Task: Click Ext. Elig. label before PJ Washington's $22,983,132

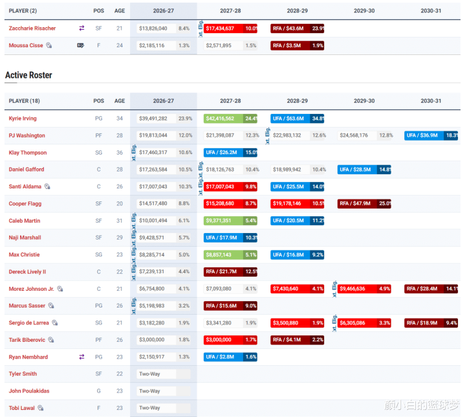Action: (x=268, y=136)
